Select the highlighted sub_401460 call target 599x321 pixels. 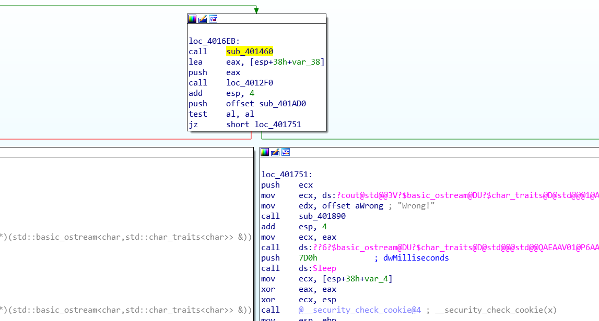point(250,52)
